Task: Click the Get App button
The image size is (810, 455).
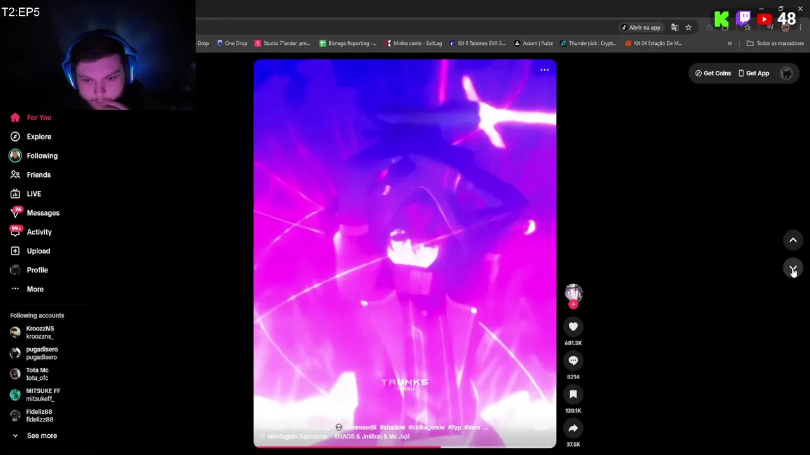Action: pyautogui.click(x=754, y=73)
